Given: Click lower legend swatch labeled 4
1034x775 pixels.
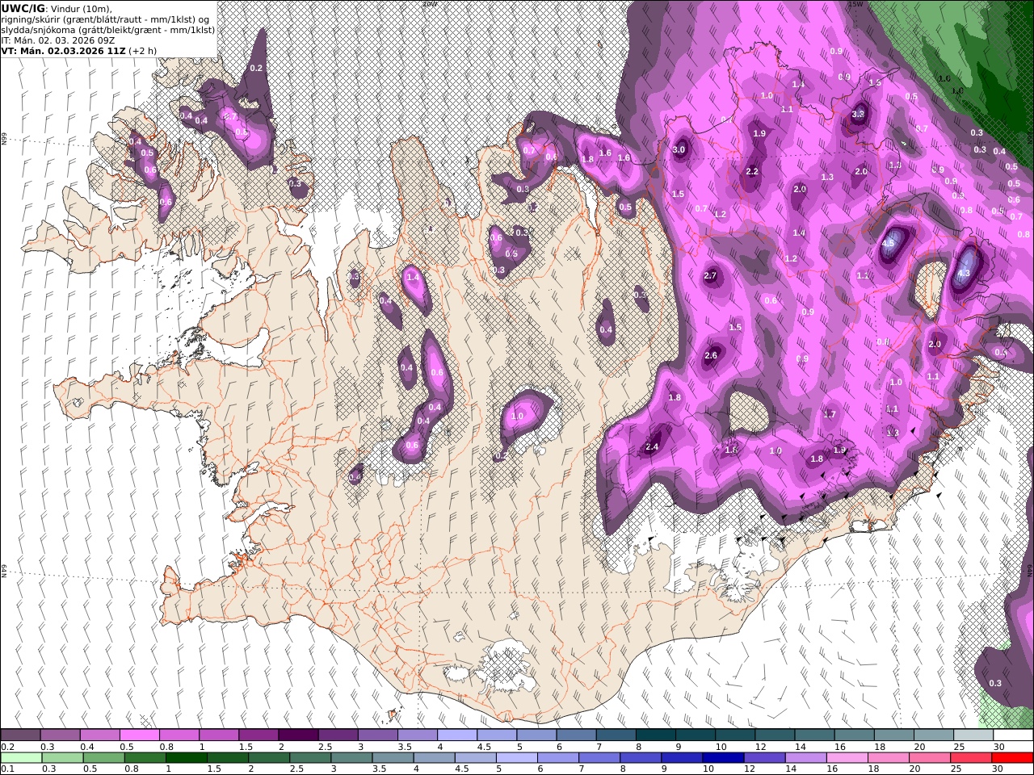Looking at the screenshot, I should click(x=434, y=758).
